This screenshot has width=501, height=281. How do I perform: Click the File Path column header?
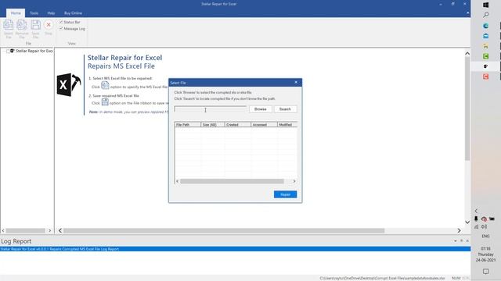point(188,125)
